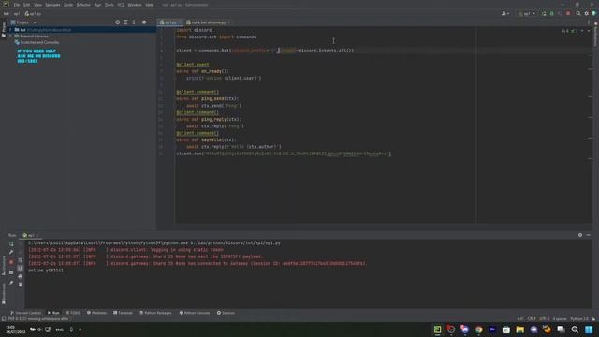Open Python Packages tool window tab
This screenshot has width=599, height=337.
(156, 313)
